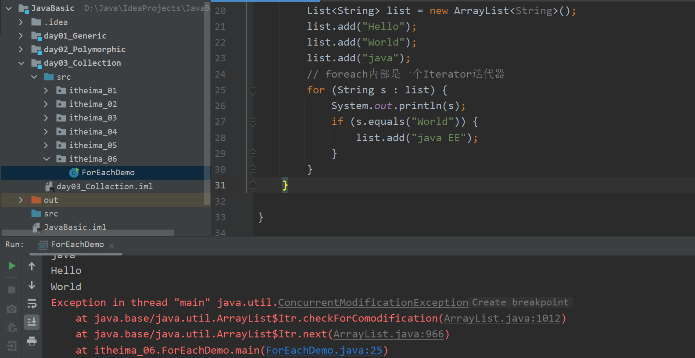Click the ForEachDemo class icon in tree

[74, 173]
